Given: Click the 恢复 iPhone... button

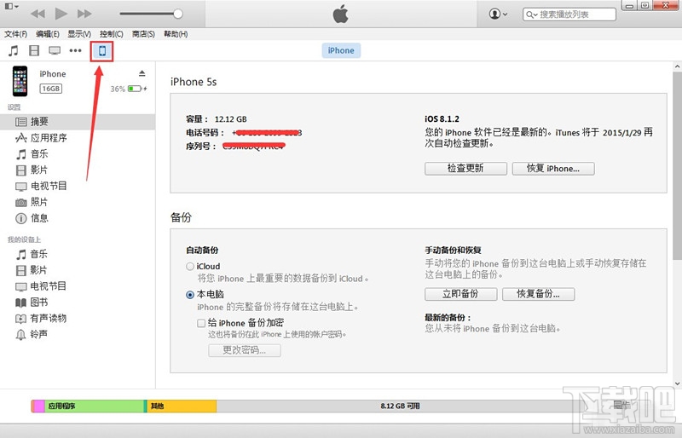Looking at the screenshot, I should click(x=553, y=169).
